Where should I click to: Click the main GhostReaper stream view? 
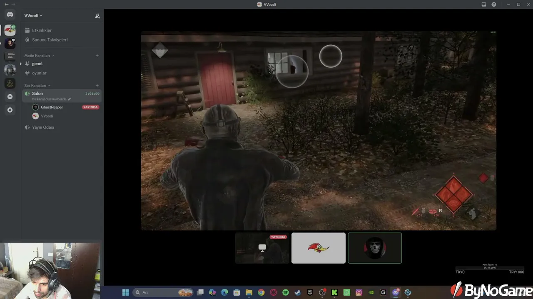(x=319, y=130)
